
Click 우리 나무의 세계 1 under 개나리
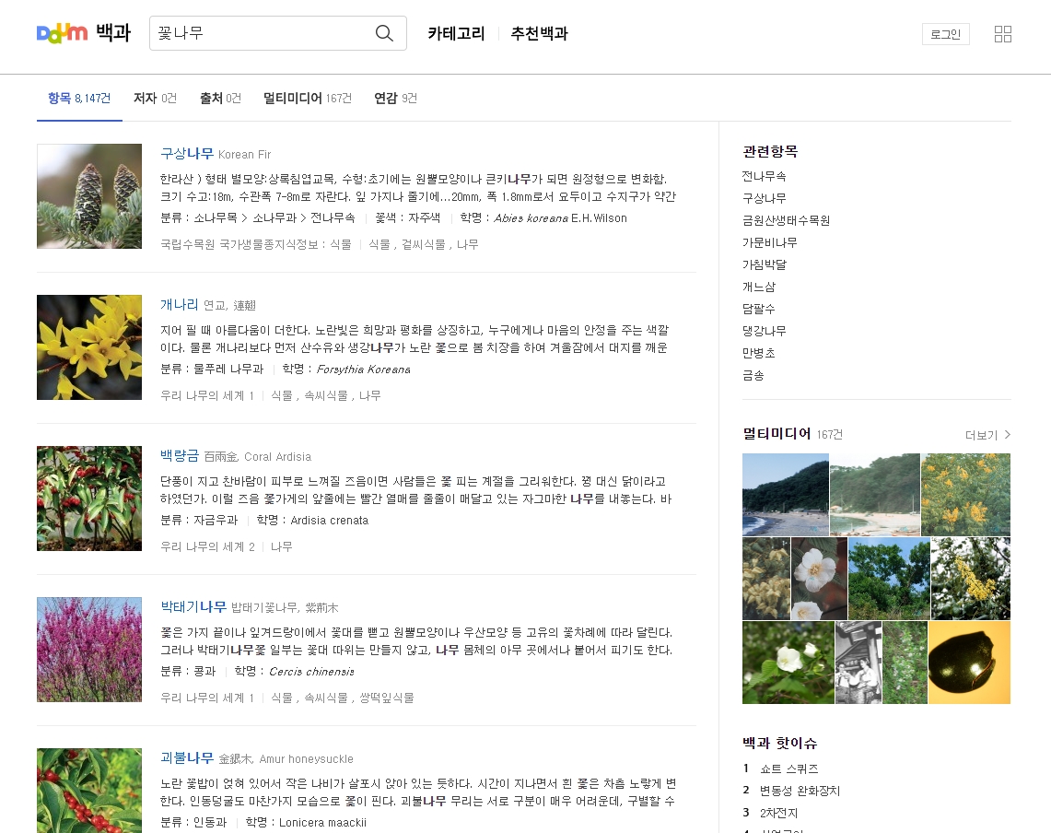[207, 395]
